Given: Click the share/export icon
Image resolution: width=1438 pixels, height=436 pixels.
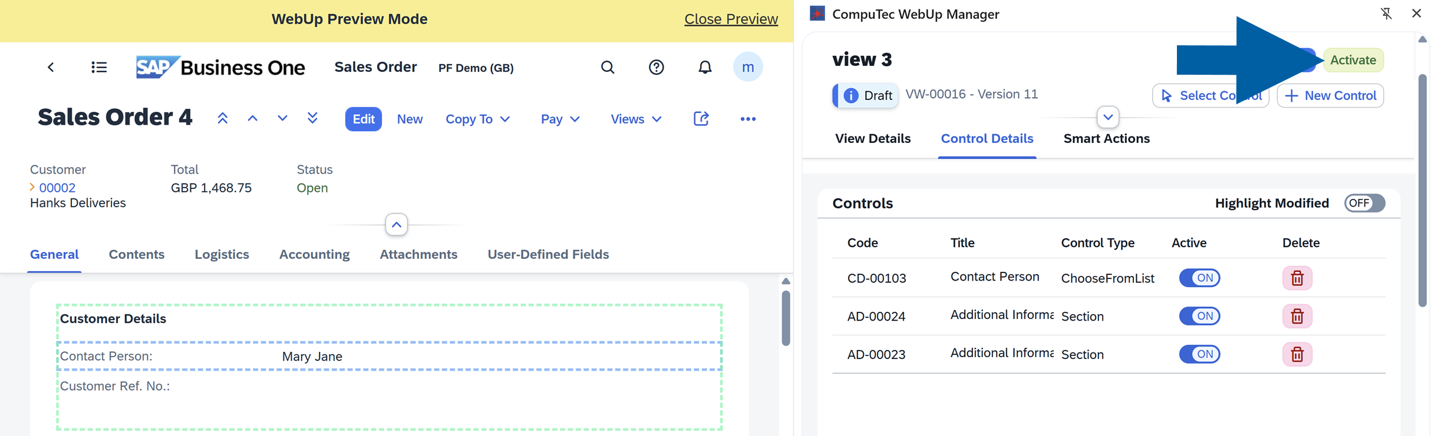Looking at the screenshot, I should tap(701, 118).
